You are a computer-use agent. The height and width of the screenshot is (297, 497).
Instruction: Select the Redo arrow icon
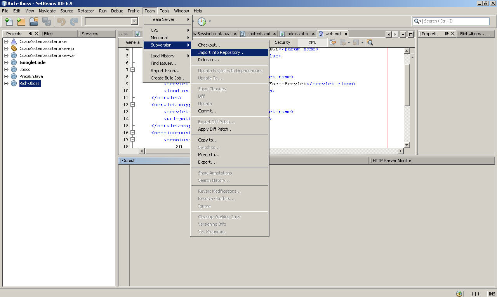click(x=73, y=21)
